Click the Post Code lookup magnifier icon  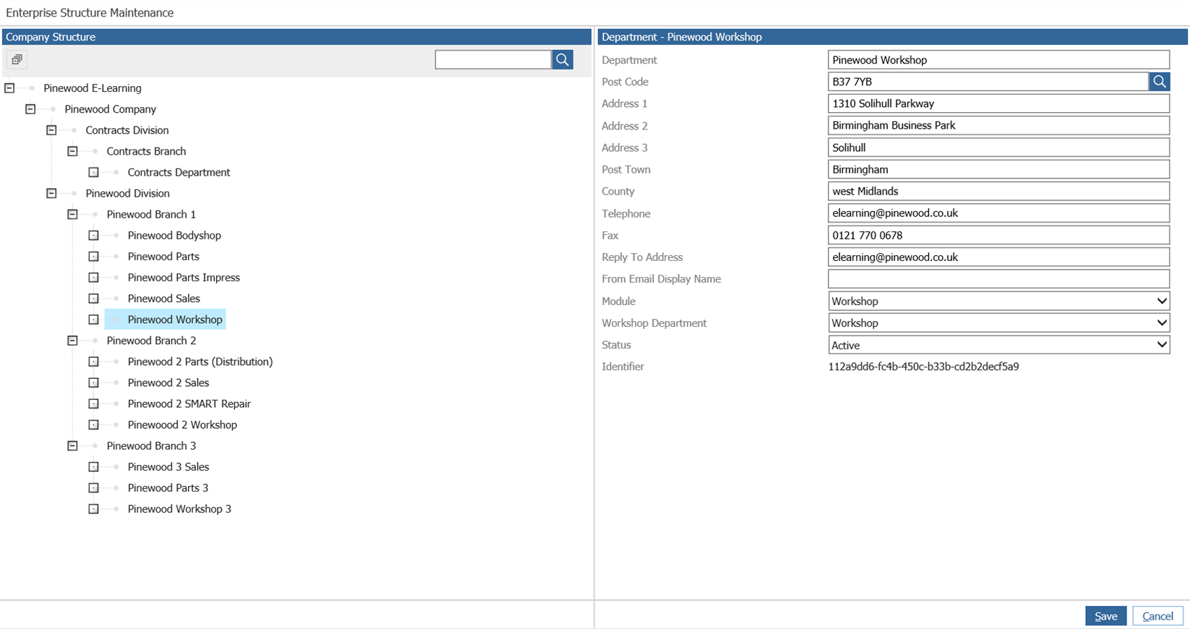(x=1160, y=82)
